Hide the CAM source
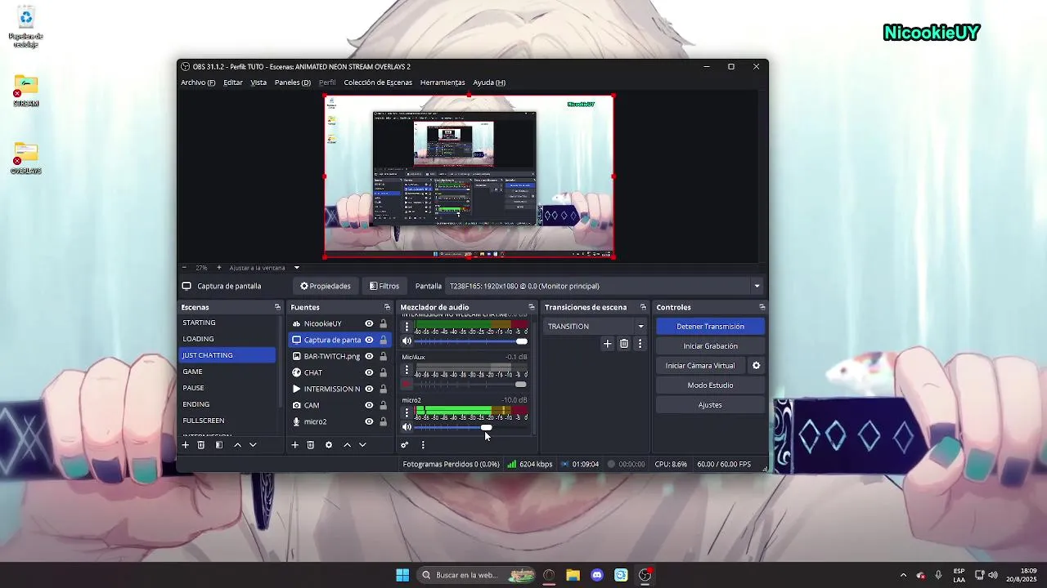1047x588 pixels. coord(369,405)
